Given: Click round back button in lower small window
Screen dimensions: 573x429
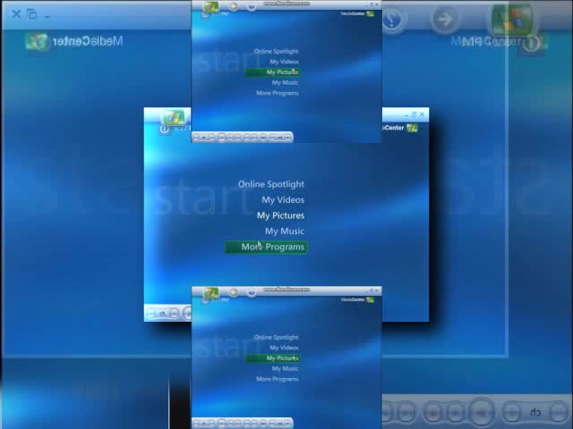Looking at the screenshot, I should pyautogui.click(x=234, y=292).
